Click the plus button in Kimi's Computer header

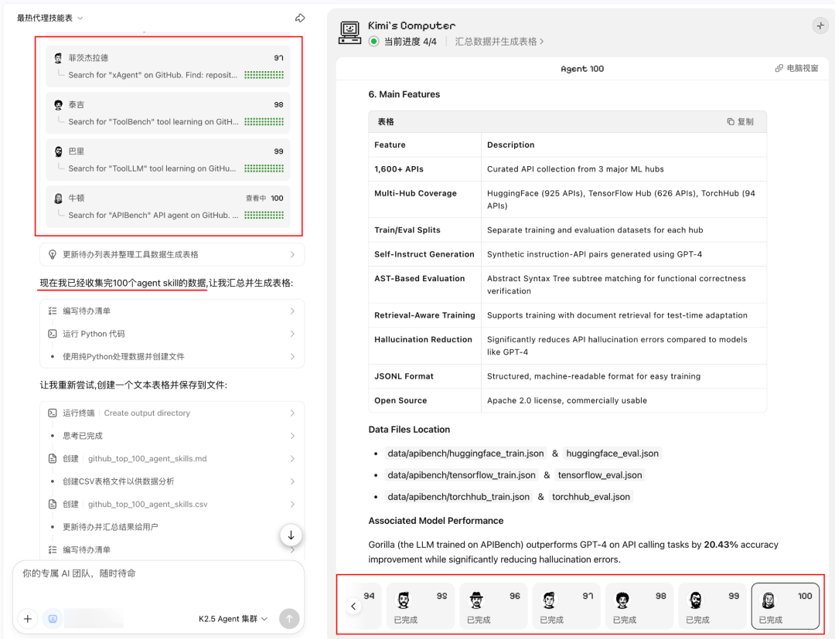point(820,25)
